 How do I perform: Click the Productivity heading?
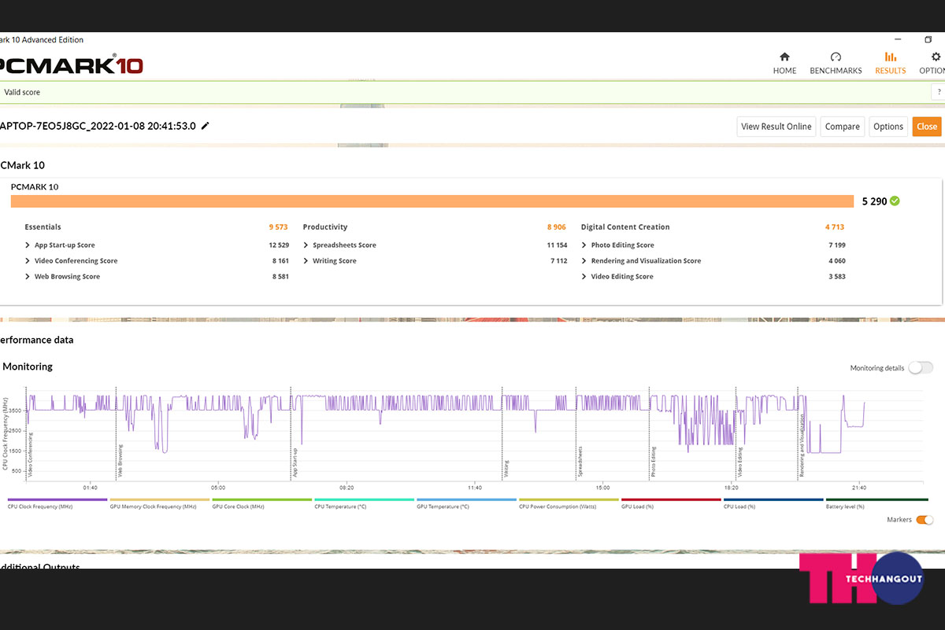(x=325, y=227)
